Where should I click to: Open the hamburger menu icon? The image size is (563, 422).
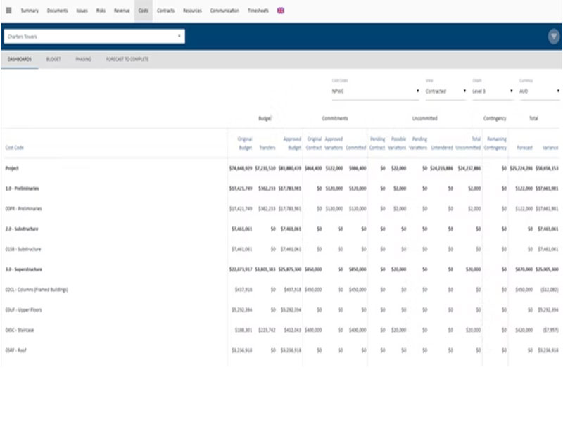(8, 11)
